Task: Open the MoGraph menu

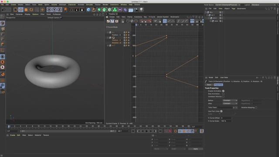Action: [62, 5]
